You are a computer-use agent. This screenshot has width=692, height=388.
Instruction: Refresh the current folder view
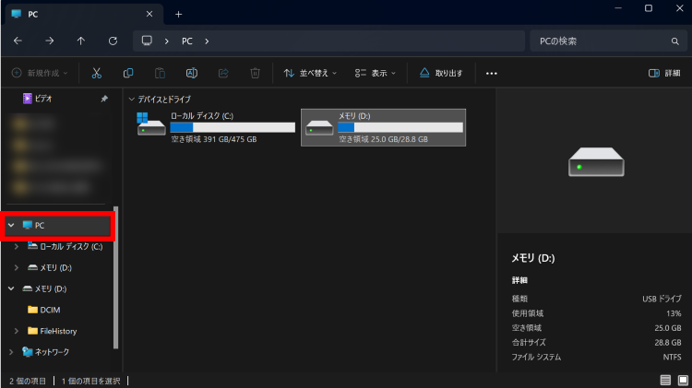pos(113,41)
